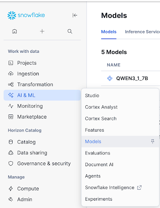Screen dimensions: 160x208
Task: Click the Marketplace storefront icon
Action: click(11, 117)
